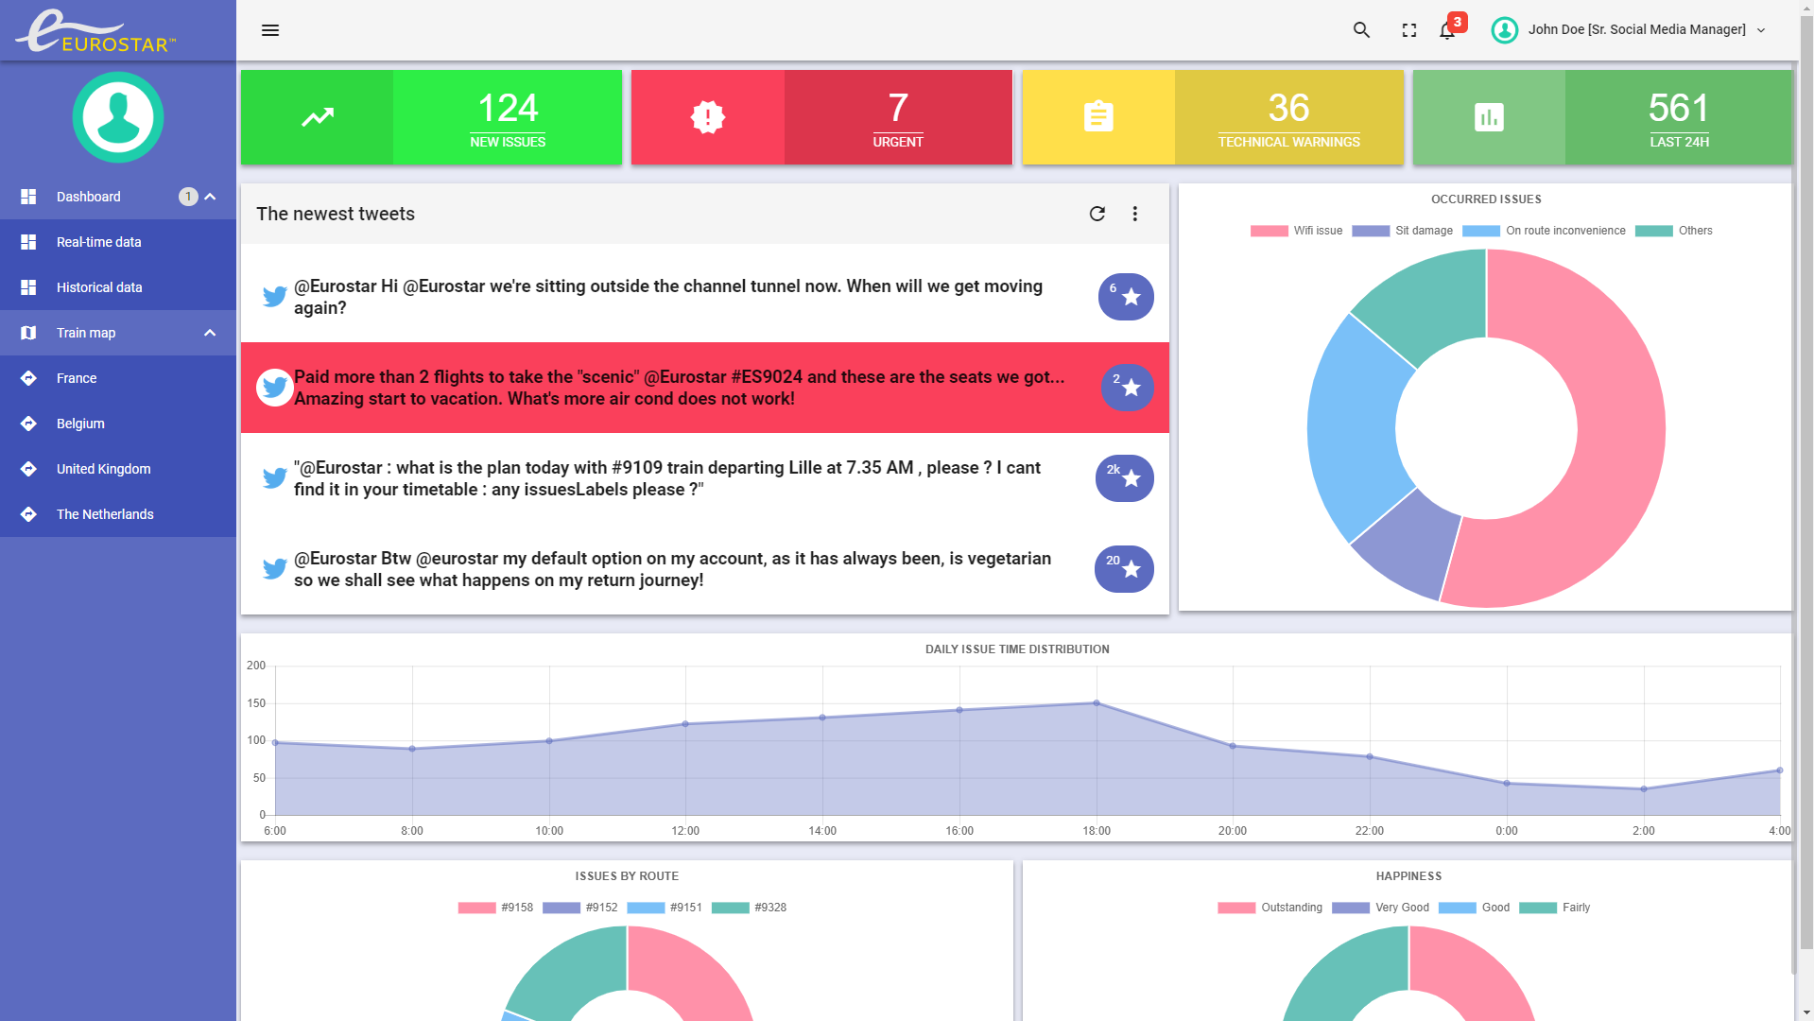Screen dimensions: 1814x1021
Task: Click the Eurostar logo
Action: click(x=95, y=31)
